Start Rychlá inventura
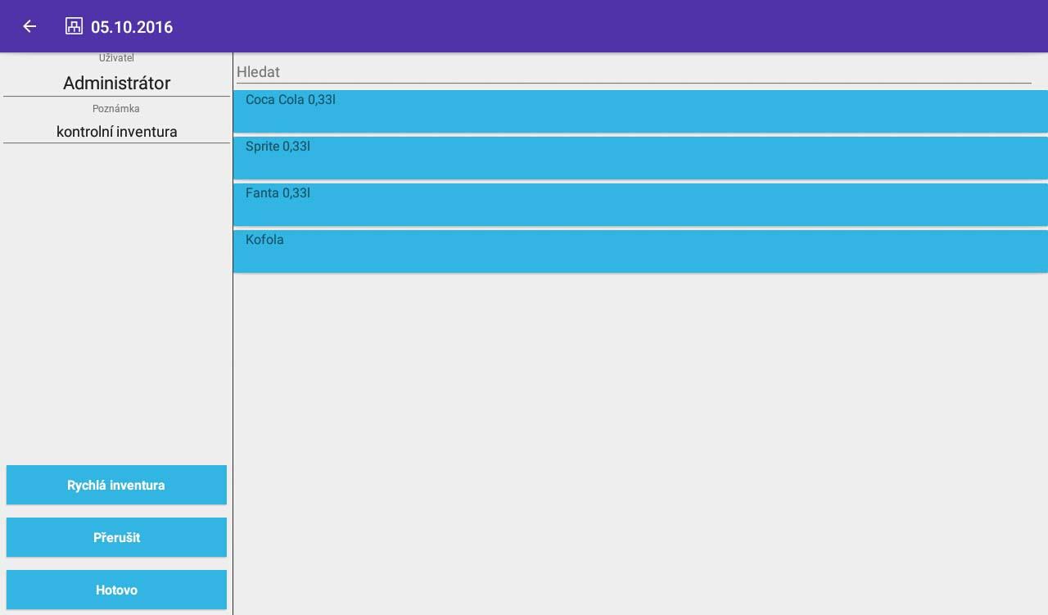This screenshot has height=615, width=1048. 116,485
